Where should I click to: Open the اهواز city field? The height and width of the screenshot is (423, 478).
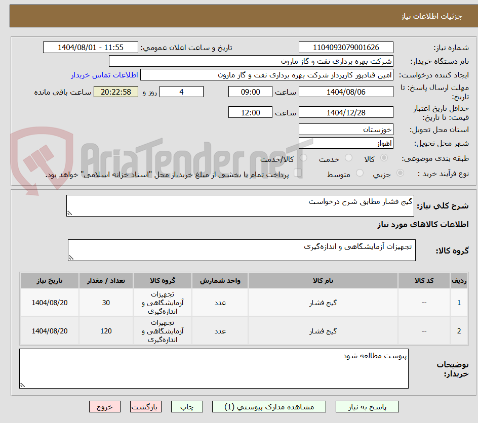coord(346,143)
